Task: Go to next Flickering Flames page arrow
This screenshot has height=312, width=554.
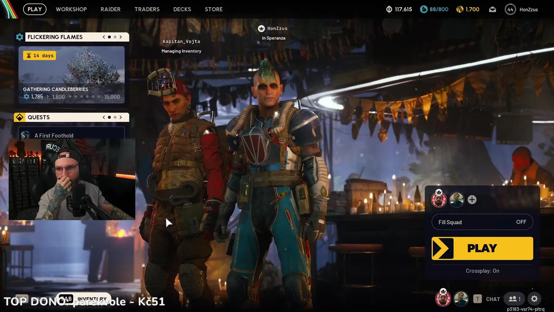Action: click(x=121, y=37)
